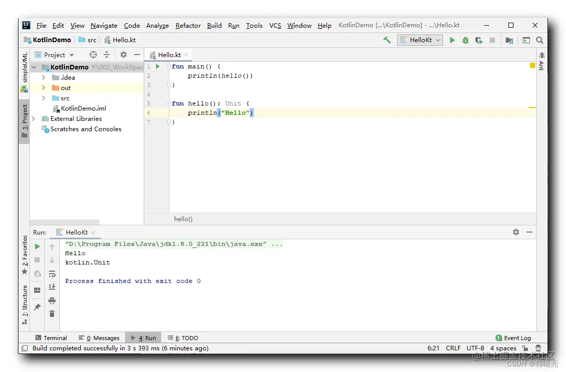Expand the src folder
566x372 pixels.
(x=44, y=98)
